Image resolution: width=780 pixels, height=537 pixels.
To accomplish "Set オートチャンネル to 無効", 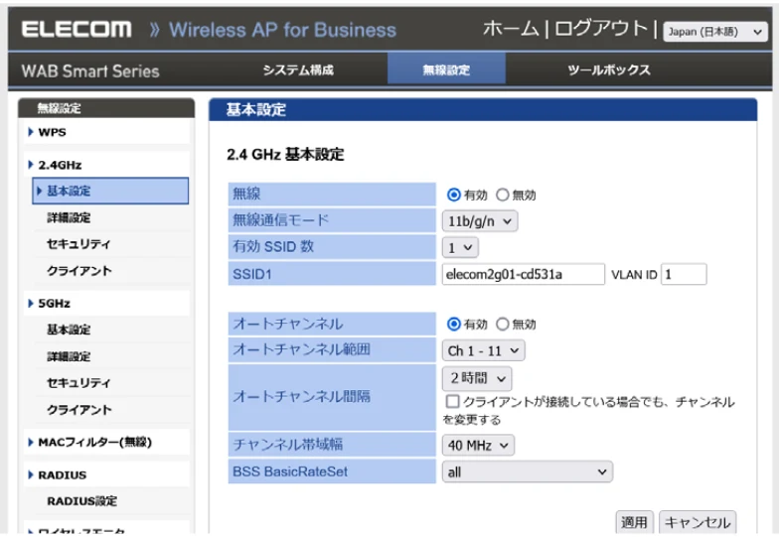I will [x=503, y=325].
